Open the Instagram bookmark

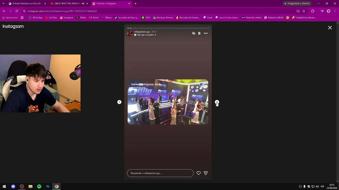tap(66, 18)
